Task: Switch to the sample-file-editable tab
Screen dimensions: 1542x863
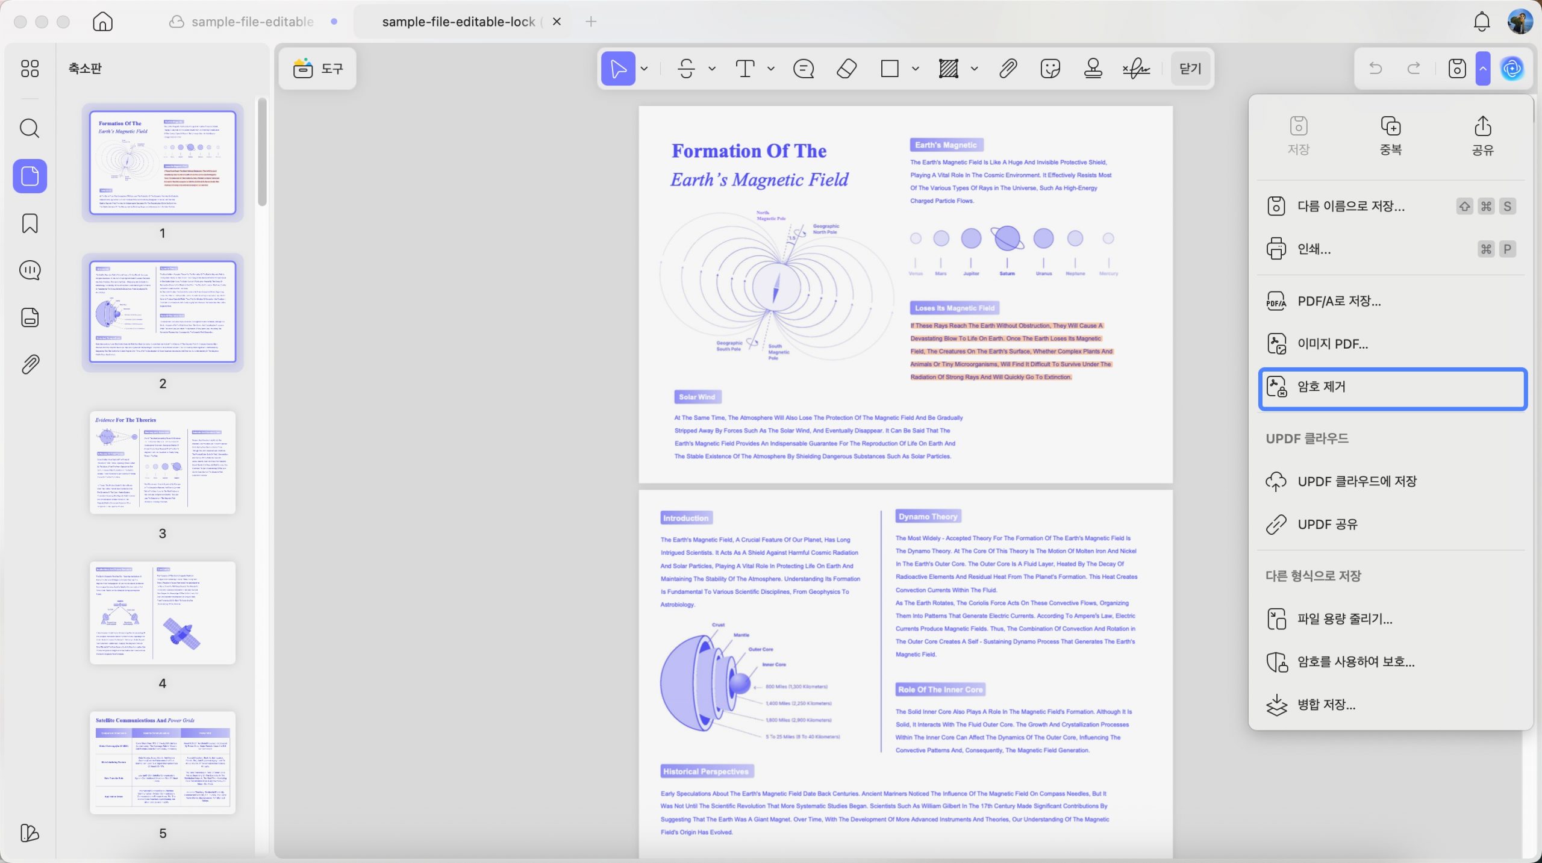Action: click(252, 22)
